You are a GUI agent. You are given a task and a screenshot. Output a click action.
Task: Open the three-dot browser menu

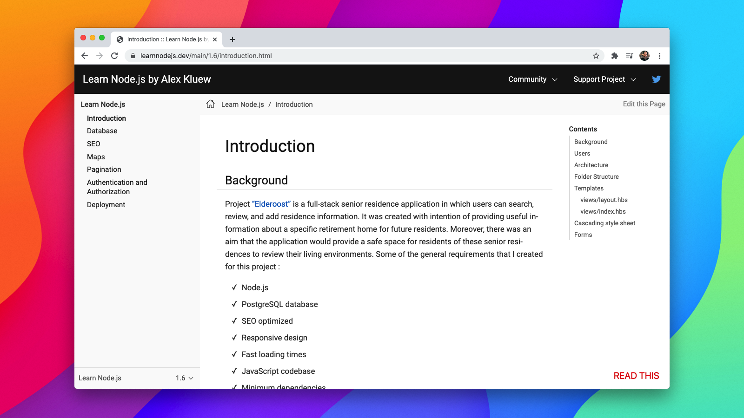[660, 56]
